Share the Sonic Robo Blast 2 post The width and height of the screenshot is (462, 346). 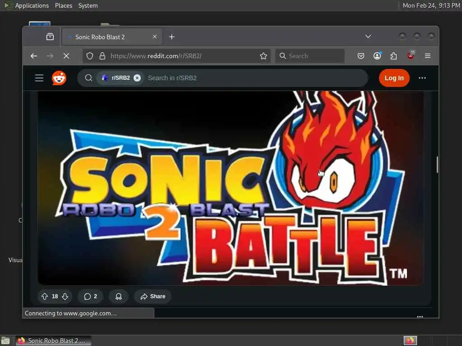[x=152, y=296]
